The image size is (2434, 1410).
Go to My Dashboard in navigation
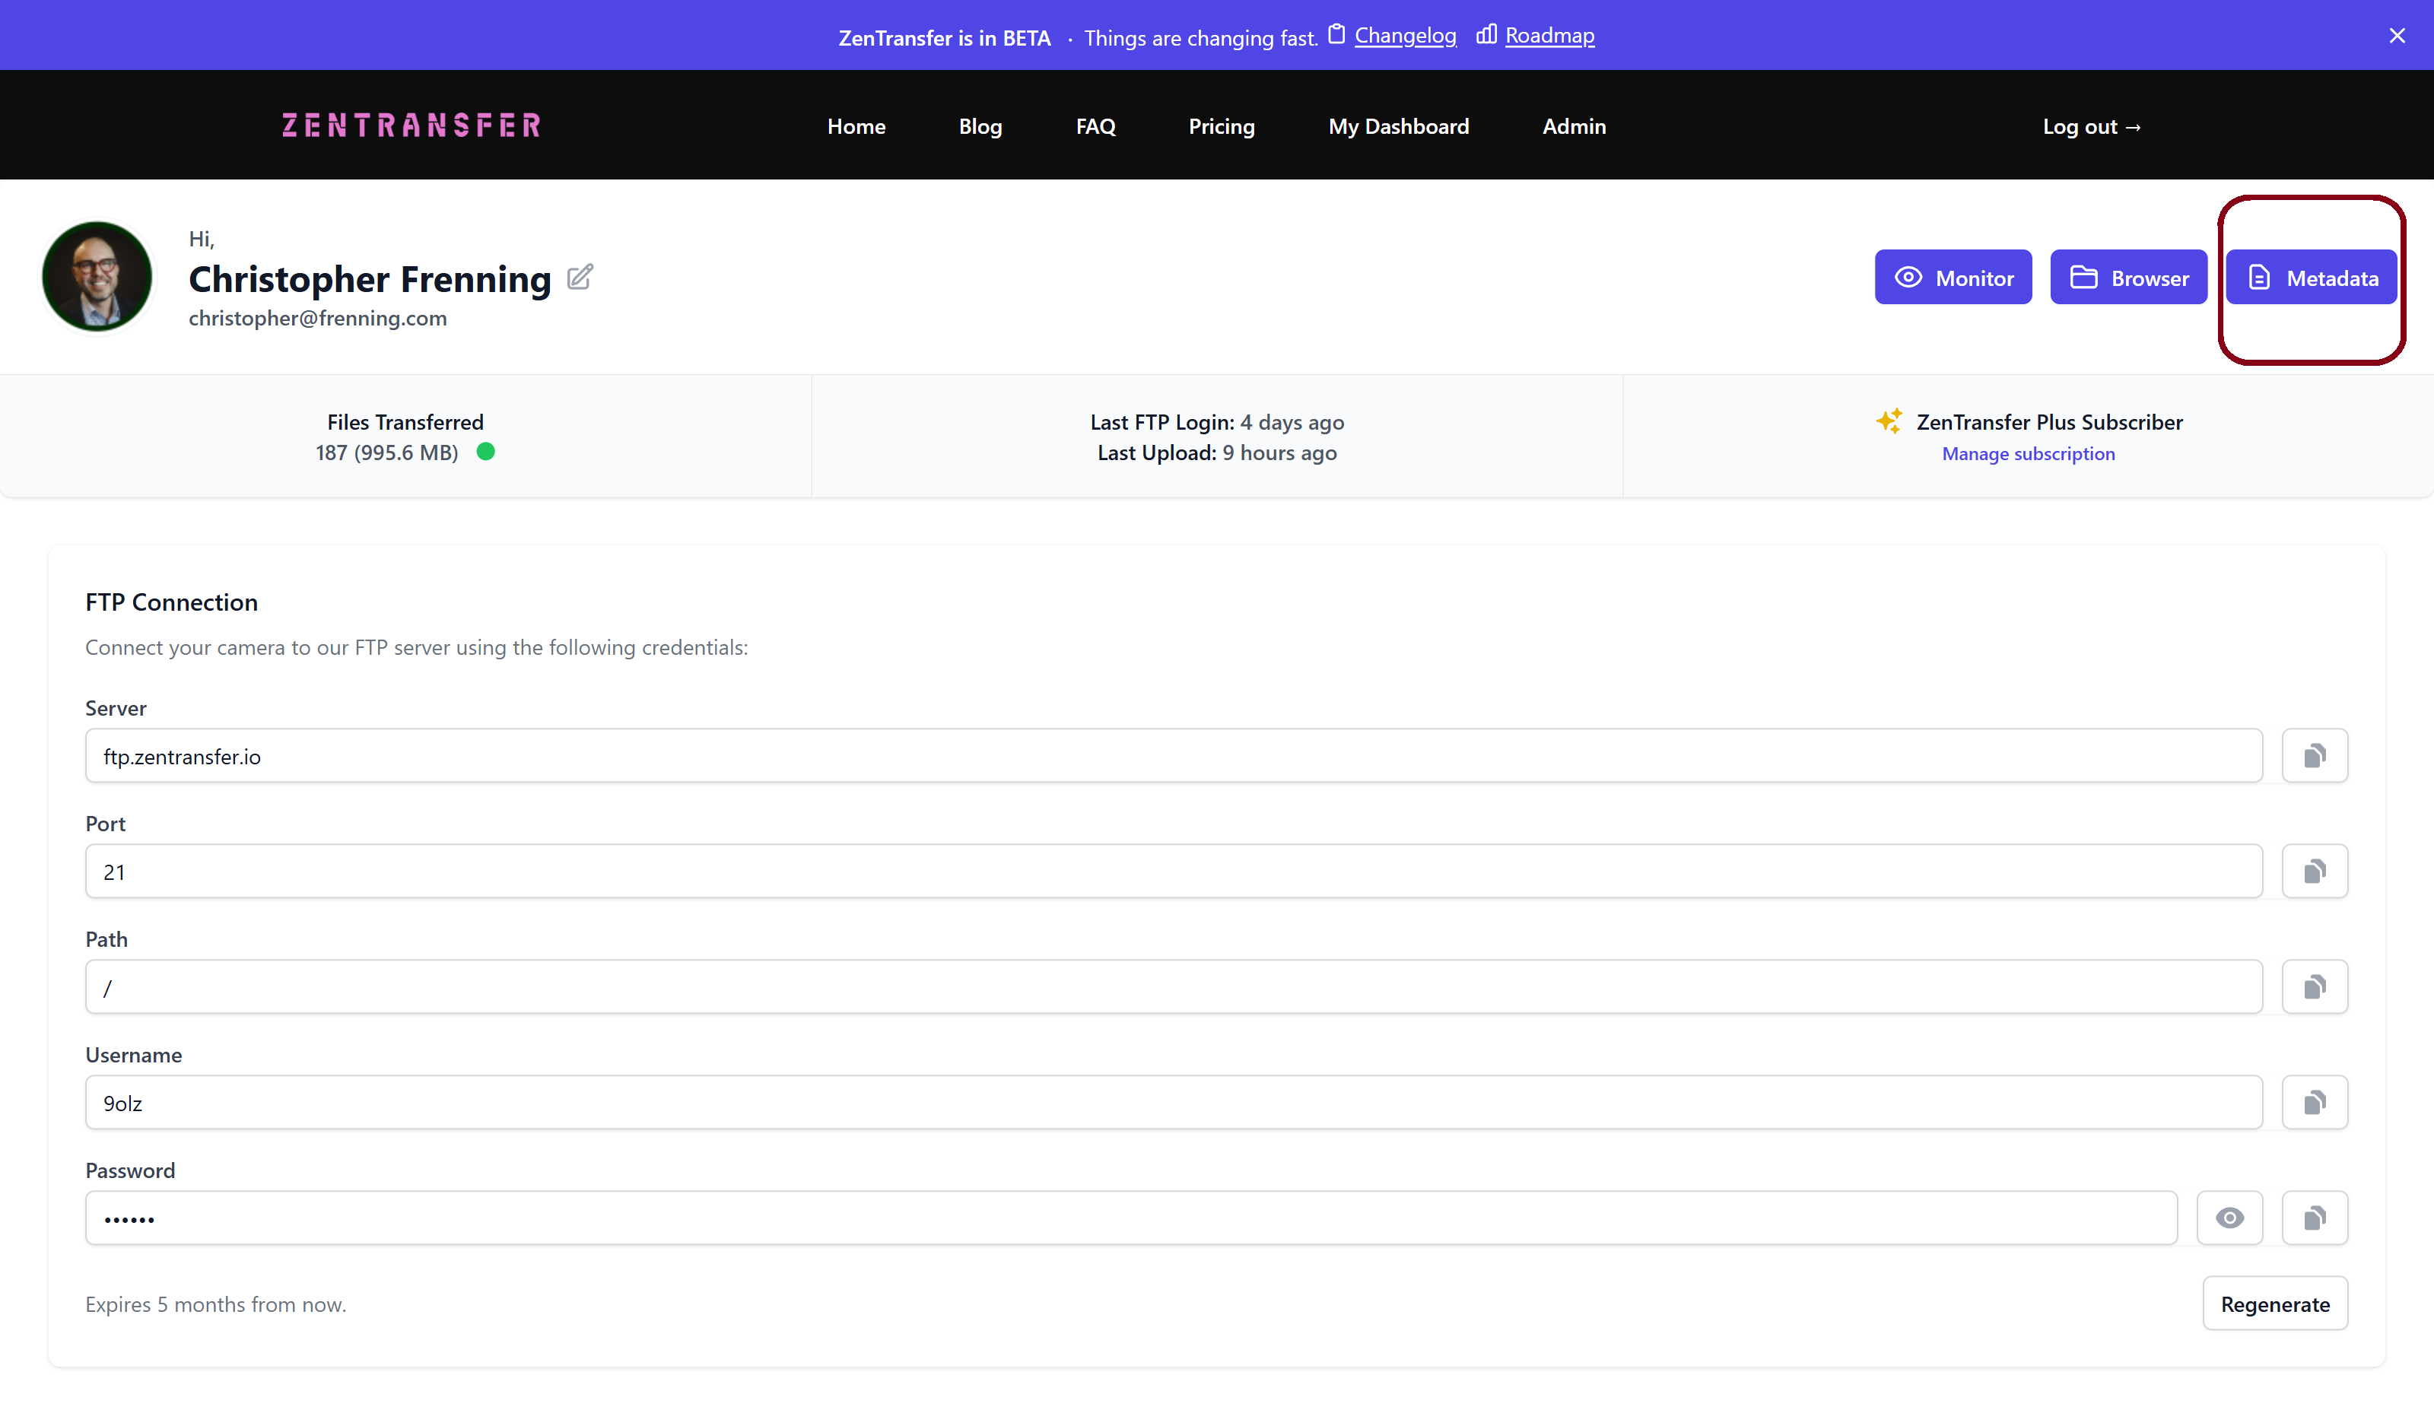[1397, 126]
